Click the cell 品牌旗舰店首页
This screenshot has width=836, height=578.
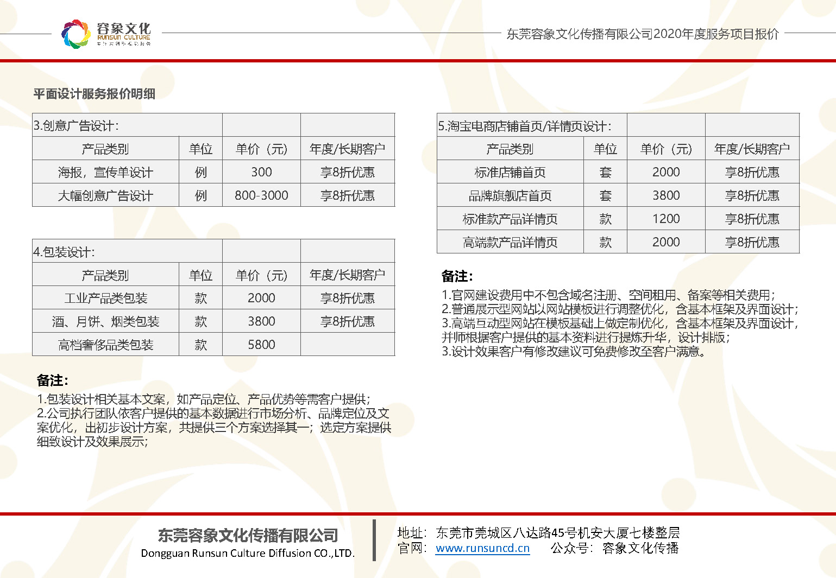click(510, 196)
